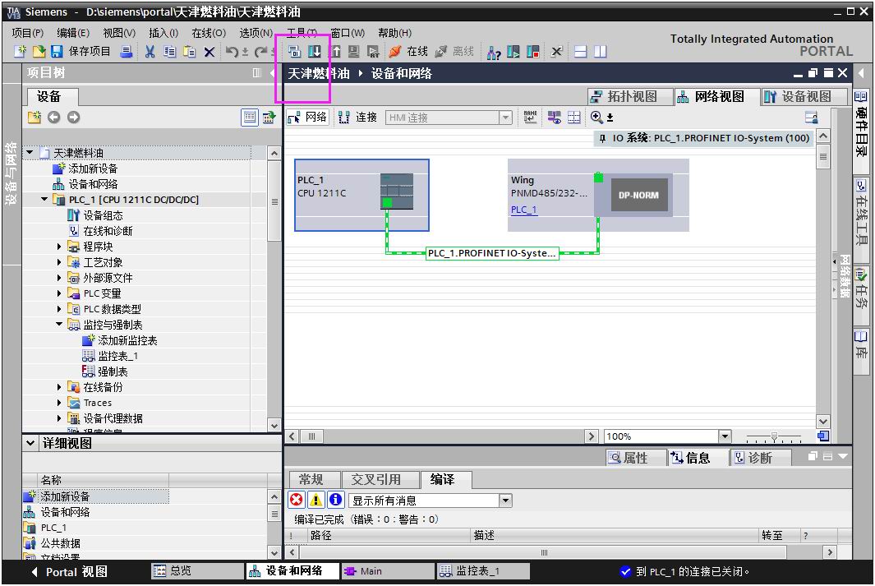The height and width of the screenshot is (586, 875).
Task: Click the zoom magnifier icon in network toolbar
Action: click(x=596, y=118)
